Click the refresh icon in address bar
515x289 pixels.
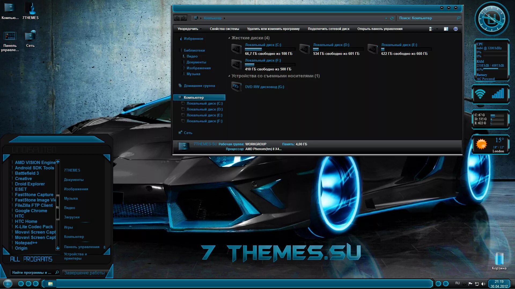pyautogui.click(x=392, y=18)
